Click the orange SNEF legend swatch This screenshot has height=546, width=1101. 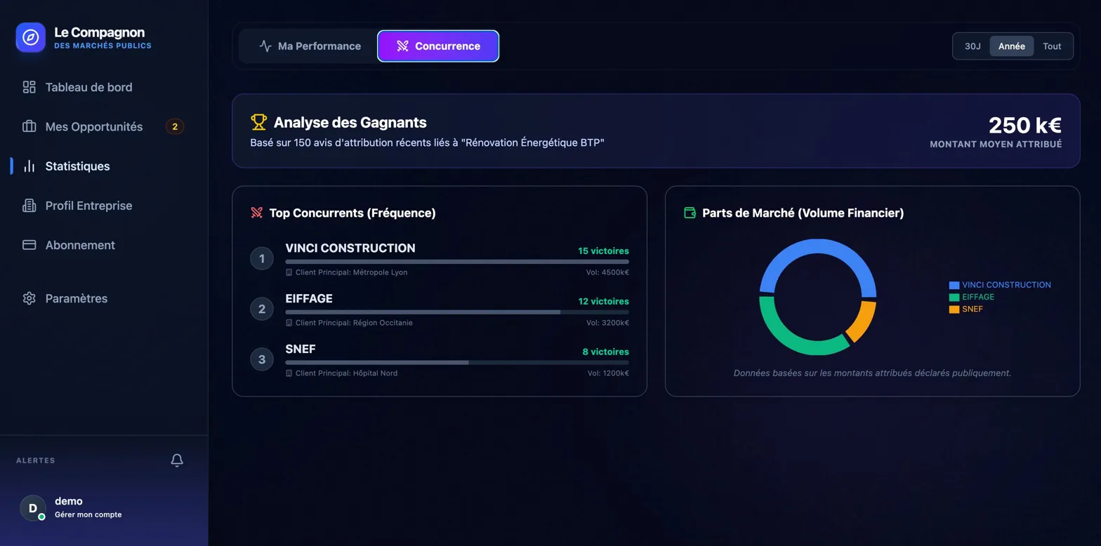954,309
